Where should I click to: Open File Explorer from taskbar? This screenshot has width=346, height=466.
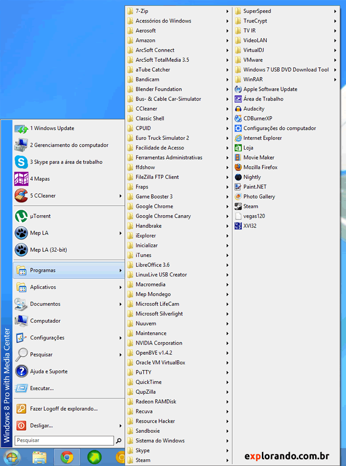tap(39, 458)
